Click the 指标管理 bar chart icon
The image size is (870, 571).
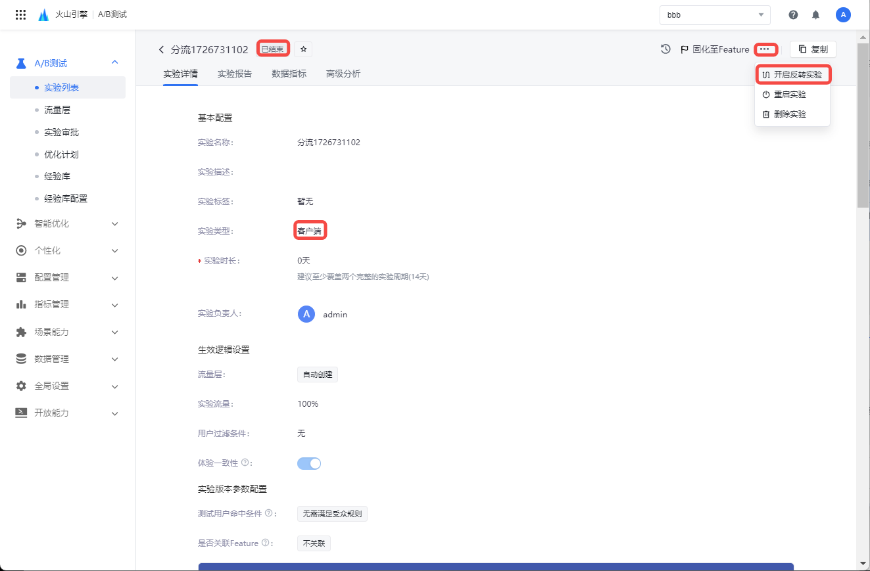21,305
